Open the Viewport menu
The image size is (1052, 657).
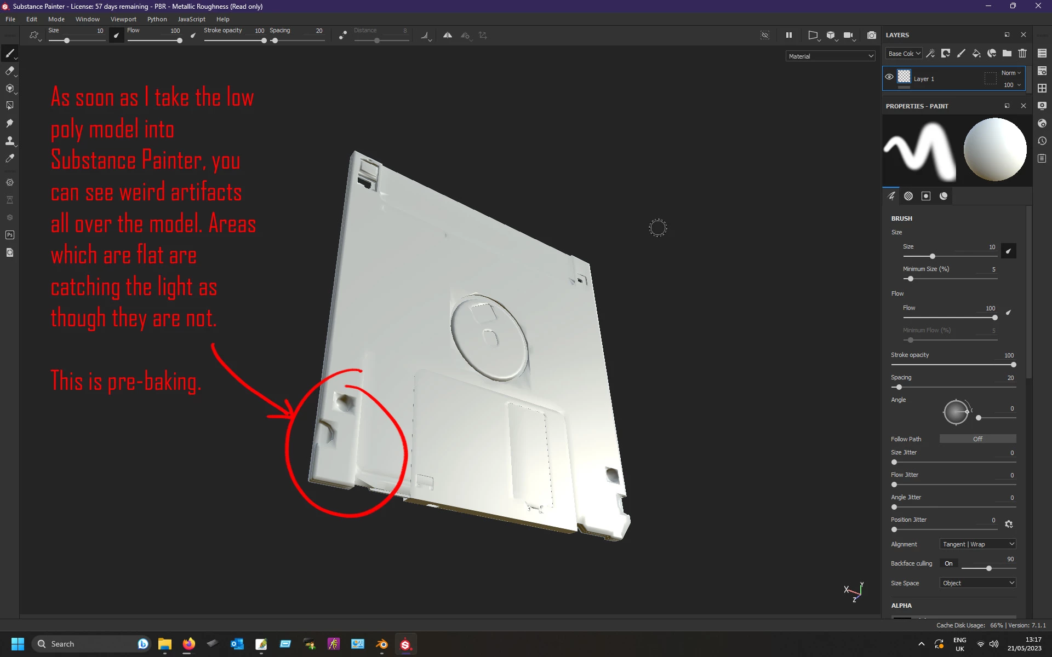click(x=123, y=19)
